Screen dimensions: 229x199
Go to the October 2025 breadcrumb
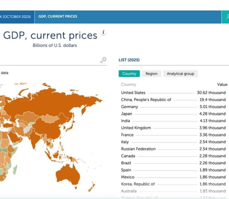16,16
